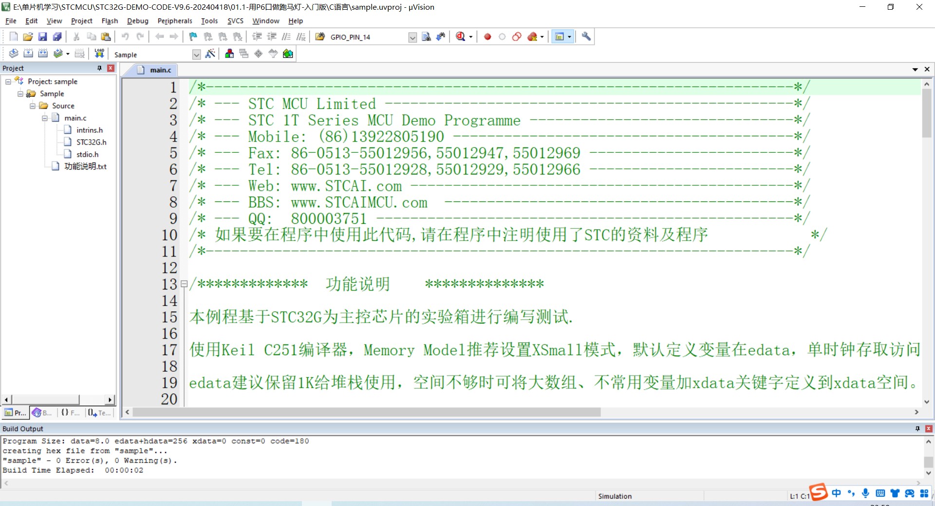Viewport: 935px width, 506px height.
Task: Toggle the Chinese/English input mode indicator
Action: (x=836, y=493)
